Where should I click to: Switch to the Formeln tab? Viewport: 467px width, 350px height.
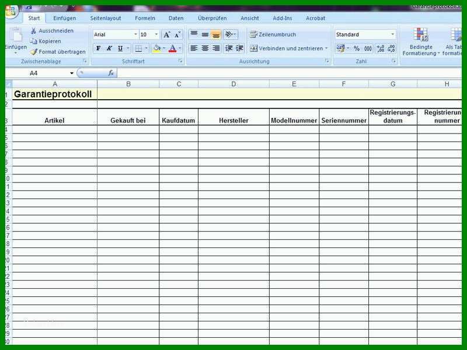coord(145,18)
